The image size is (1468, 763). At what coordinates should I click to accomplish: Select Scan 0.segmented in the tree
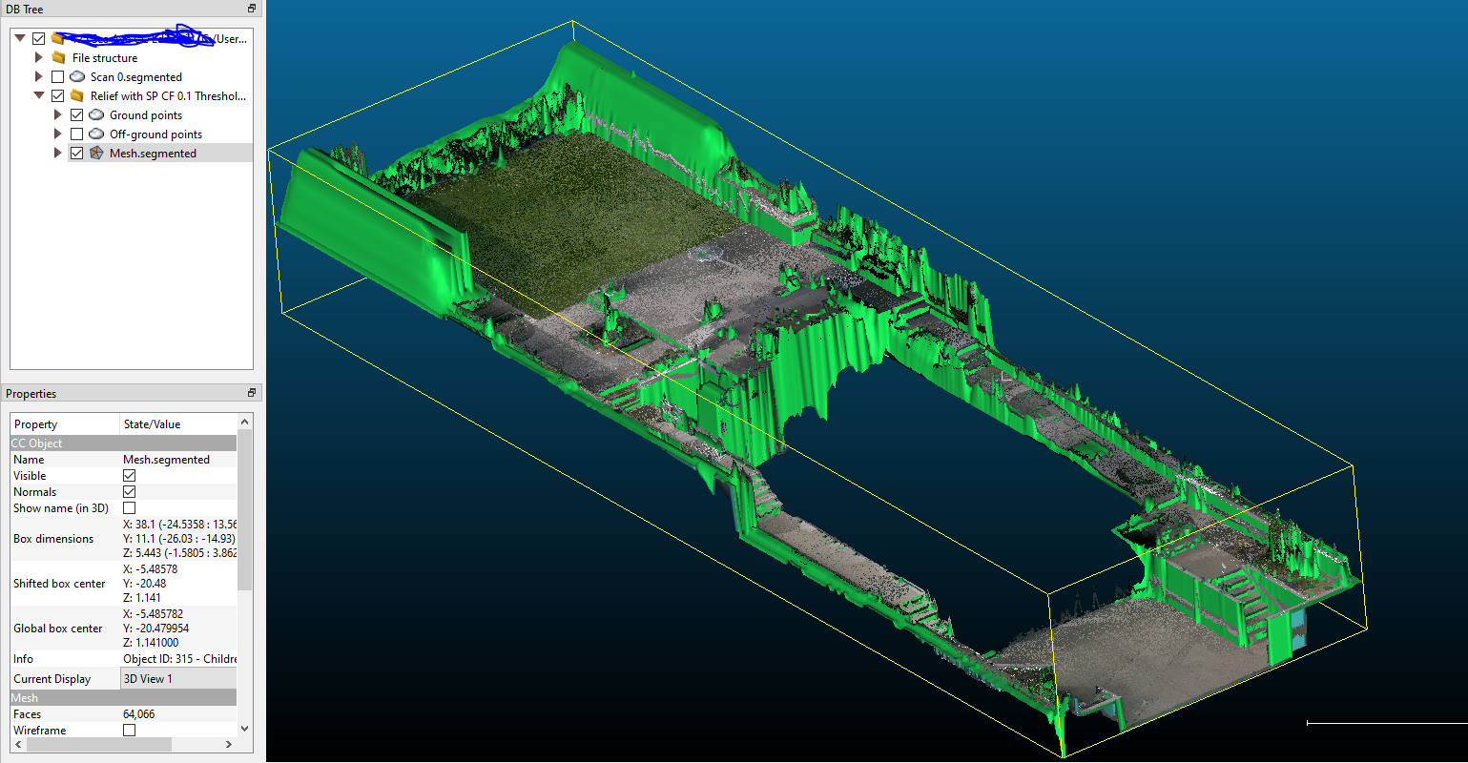click(135, 77)
